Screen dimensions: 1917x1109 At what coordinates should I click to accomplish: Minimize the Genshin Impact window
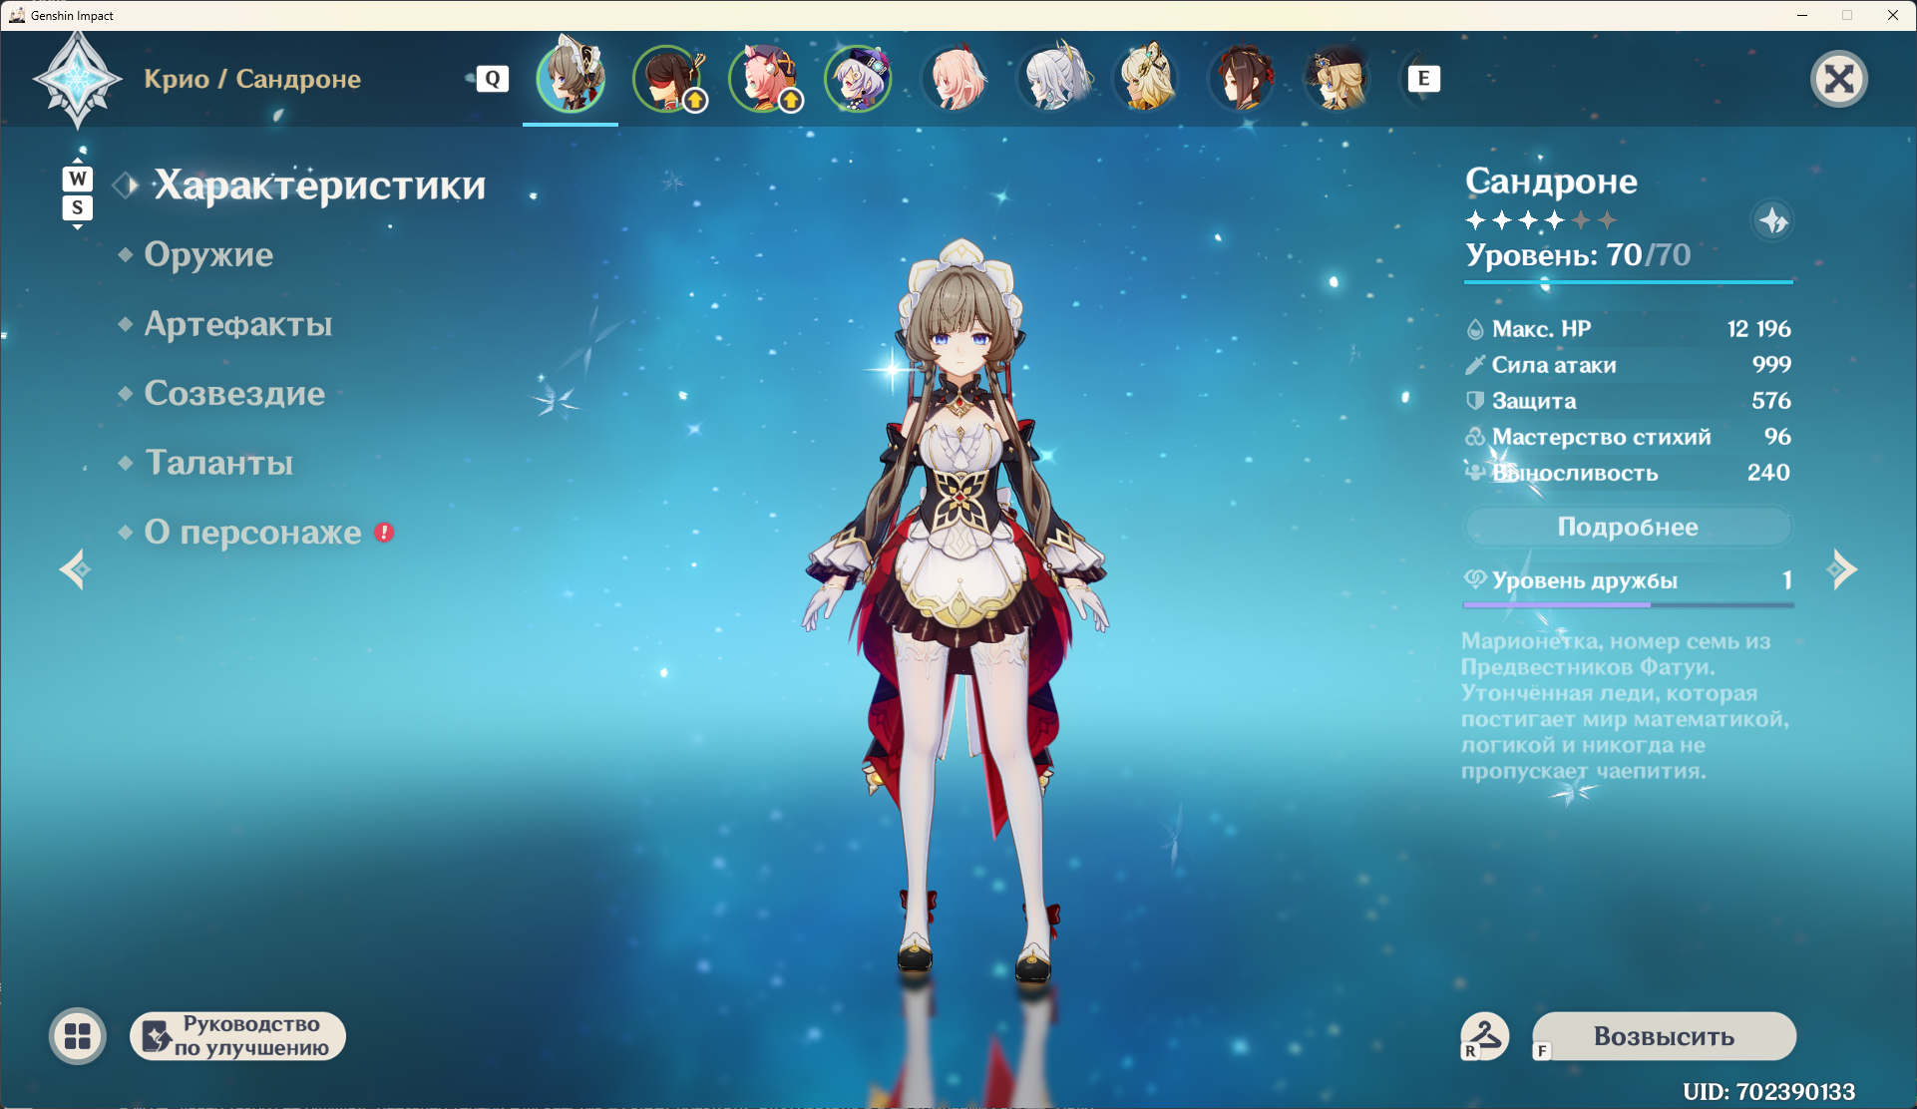tap(1802, 15)
